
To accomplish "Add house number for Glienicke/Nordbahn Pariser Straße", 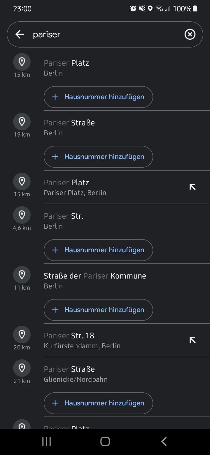I will coord(98,403).
